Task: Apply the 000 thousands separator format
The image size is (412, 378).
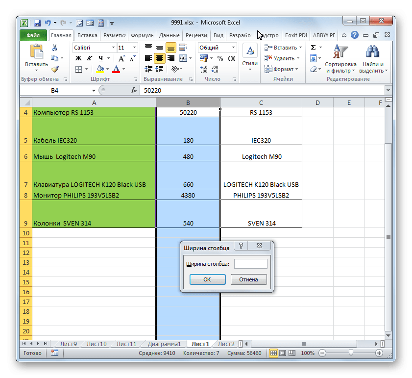Action: coord(232,58)
